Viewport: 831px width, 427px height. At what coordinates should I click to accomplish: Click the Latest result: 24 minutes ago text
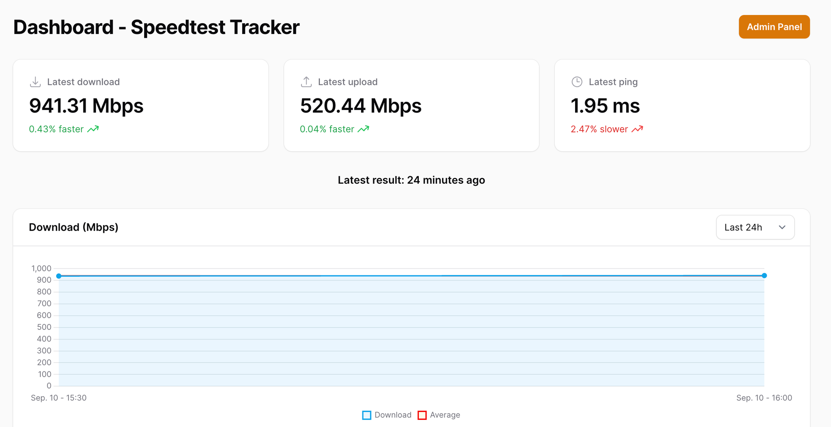click(x=411, y=180)
